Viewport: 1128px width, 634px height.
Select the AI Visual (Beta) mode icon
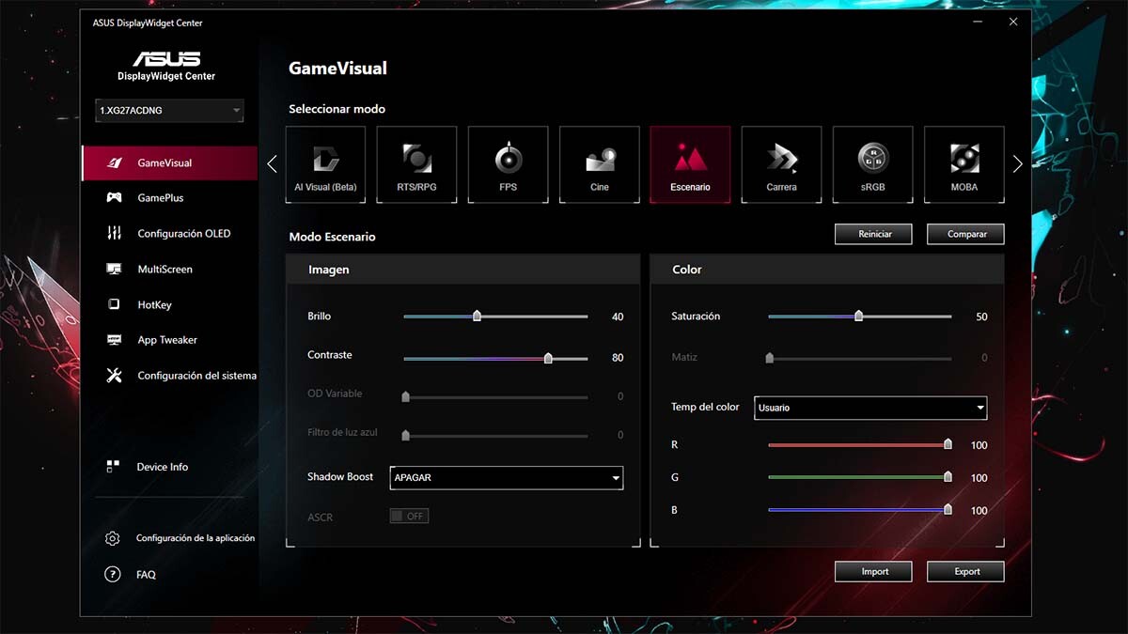325,164
